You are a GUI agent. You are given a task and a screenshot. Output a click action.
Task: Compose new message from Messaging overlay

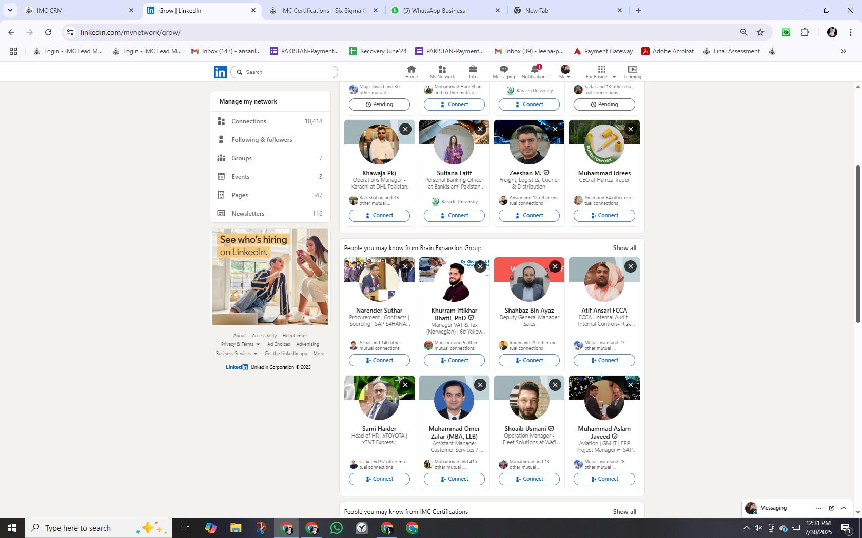click(831, 508)
